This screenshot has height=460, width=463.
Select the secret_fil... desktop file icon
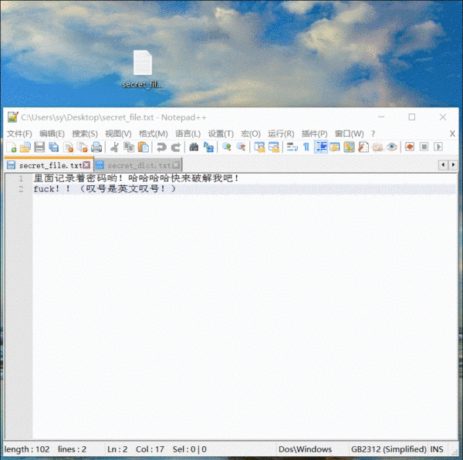point(142,69)
